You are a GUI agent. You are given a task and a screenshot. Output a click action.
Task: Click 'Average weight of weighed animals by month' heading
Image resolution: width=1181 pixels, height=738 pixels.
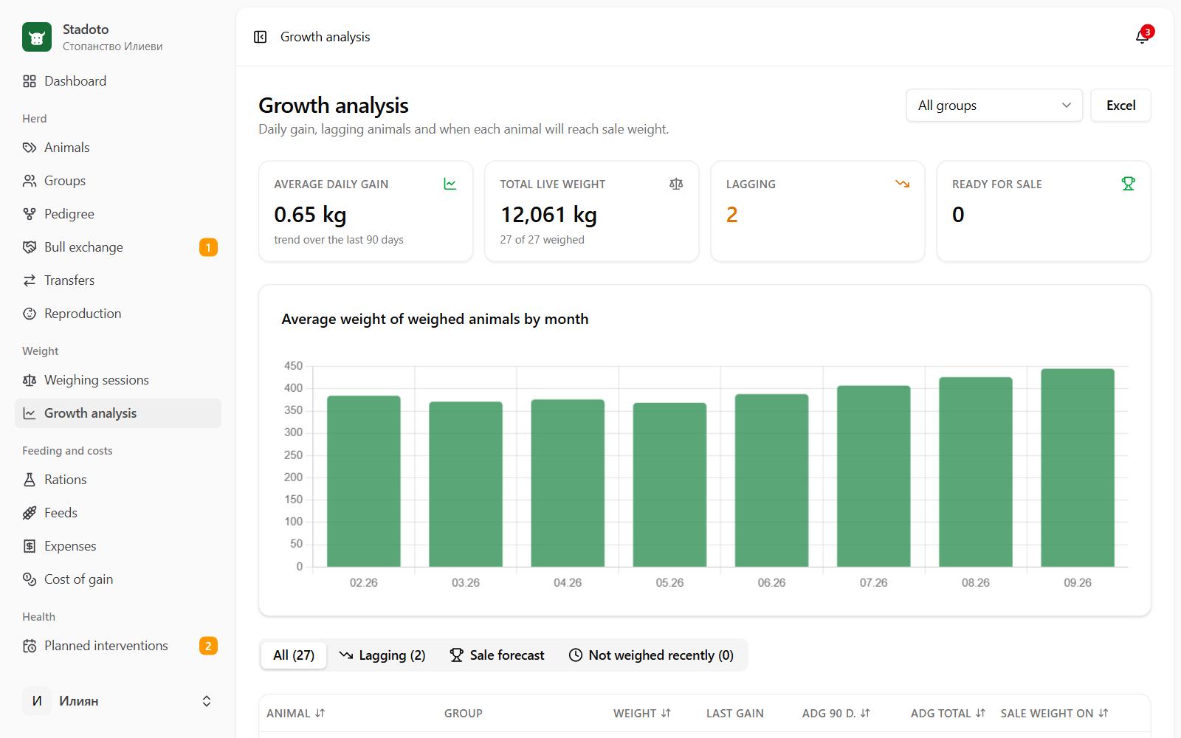click(x=435, y=319)
